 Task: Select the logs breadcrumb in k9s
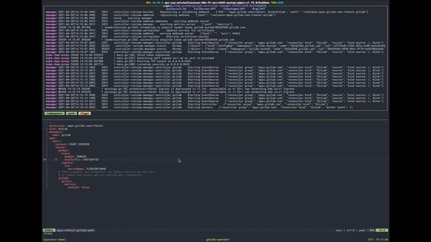pos(84,114)
